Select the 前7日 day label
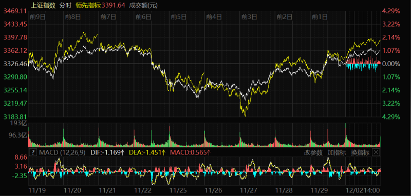411x196 pixels. (x=108, y=17)
